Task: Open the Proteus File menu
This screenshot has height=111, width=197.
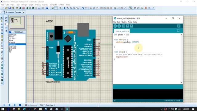Action: tap(2, 5)
